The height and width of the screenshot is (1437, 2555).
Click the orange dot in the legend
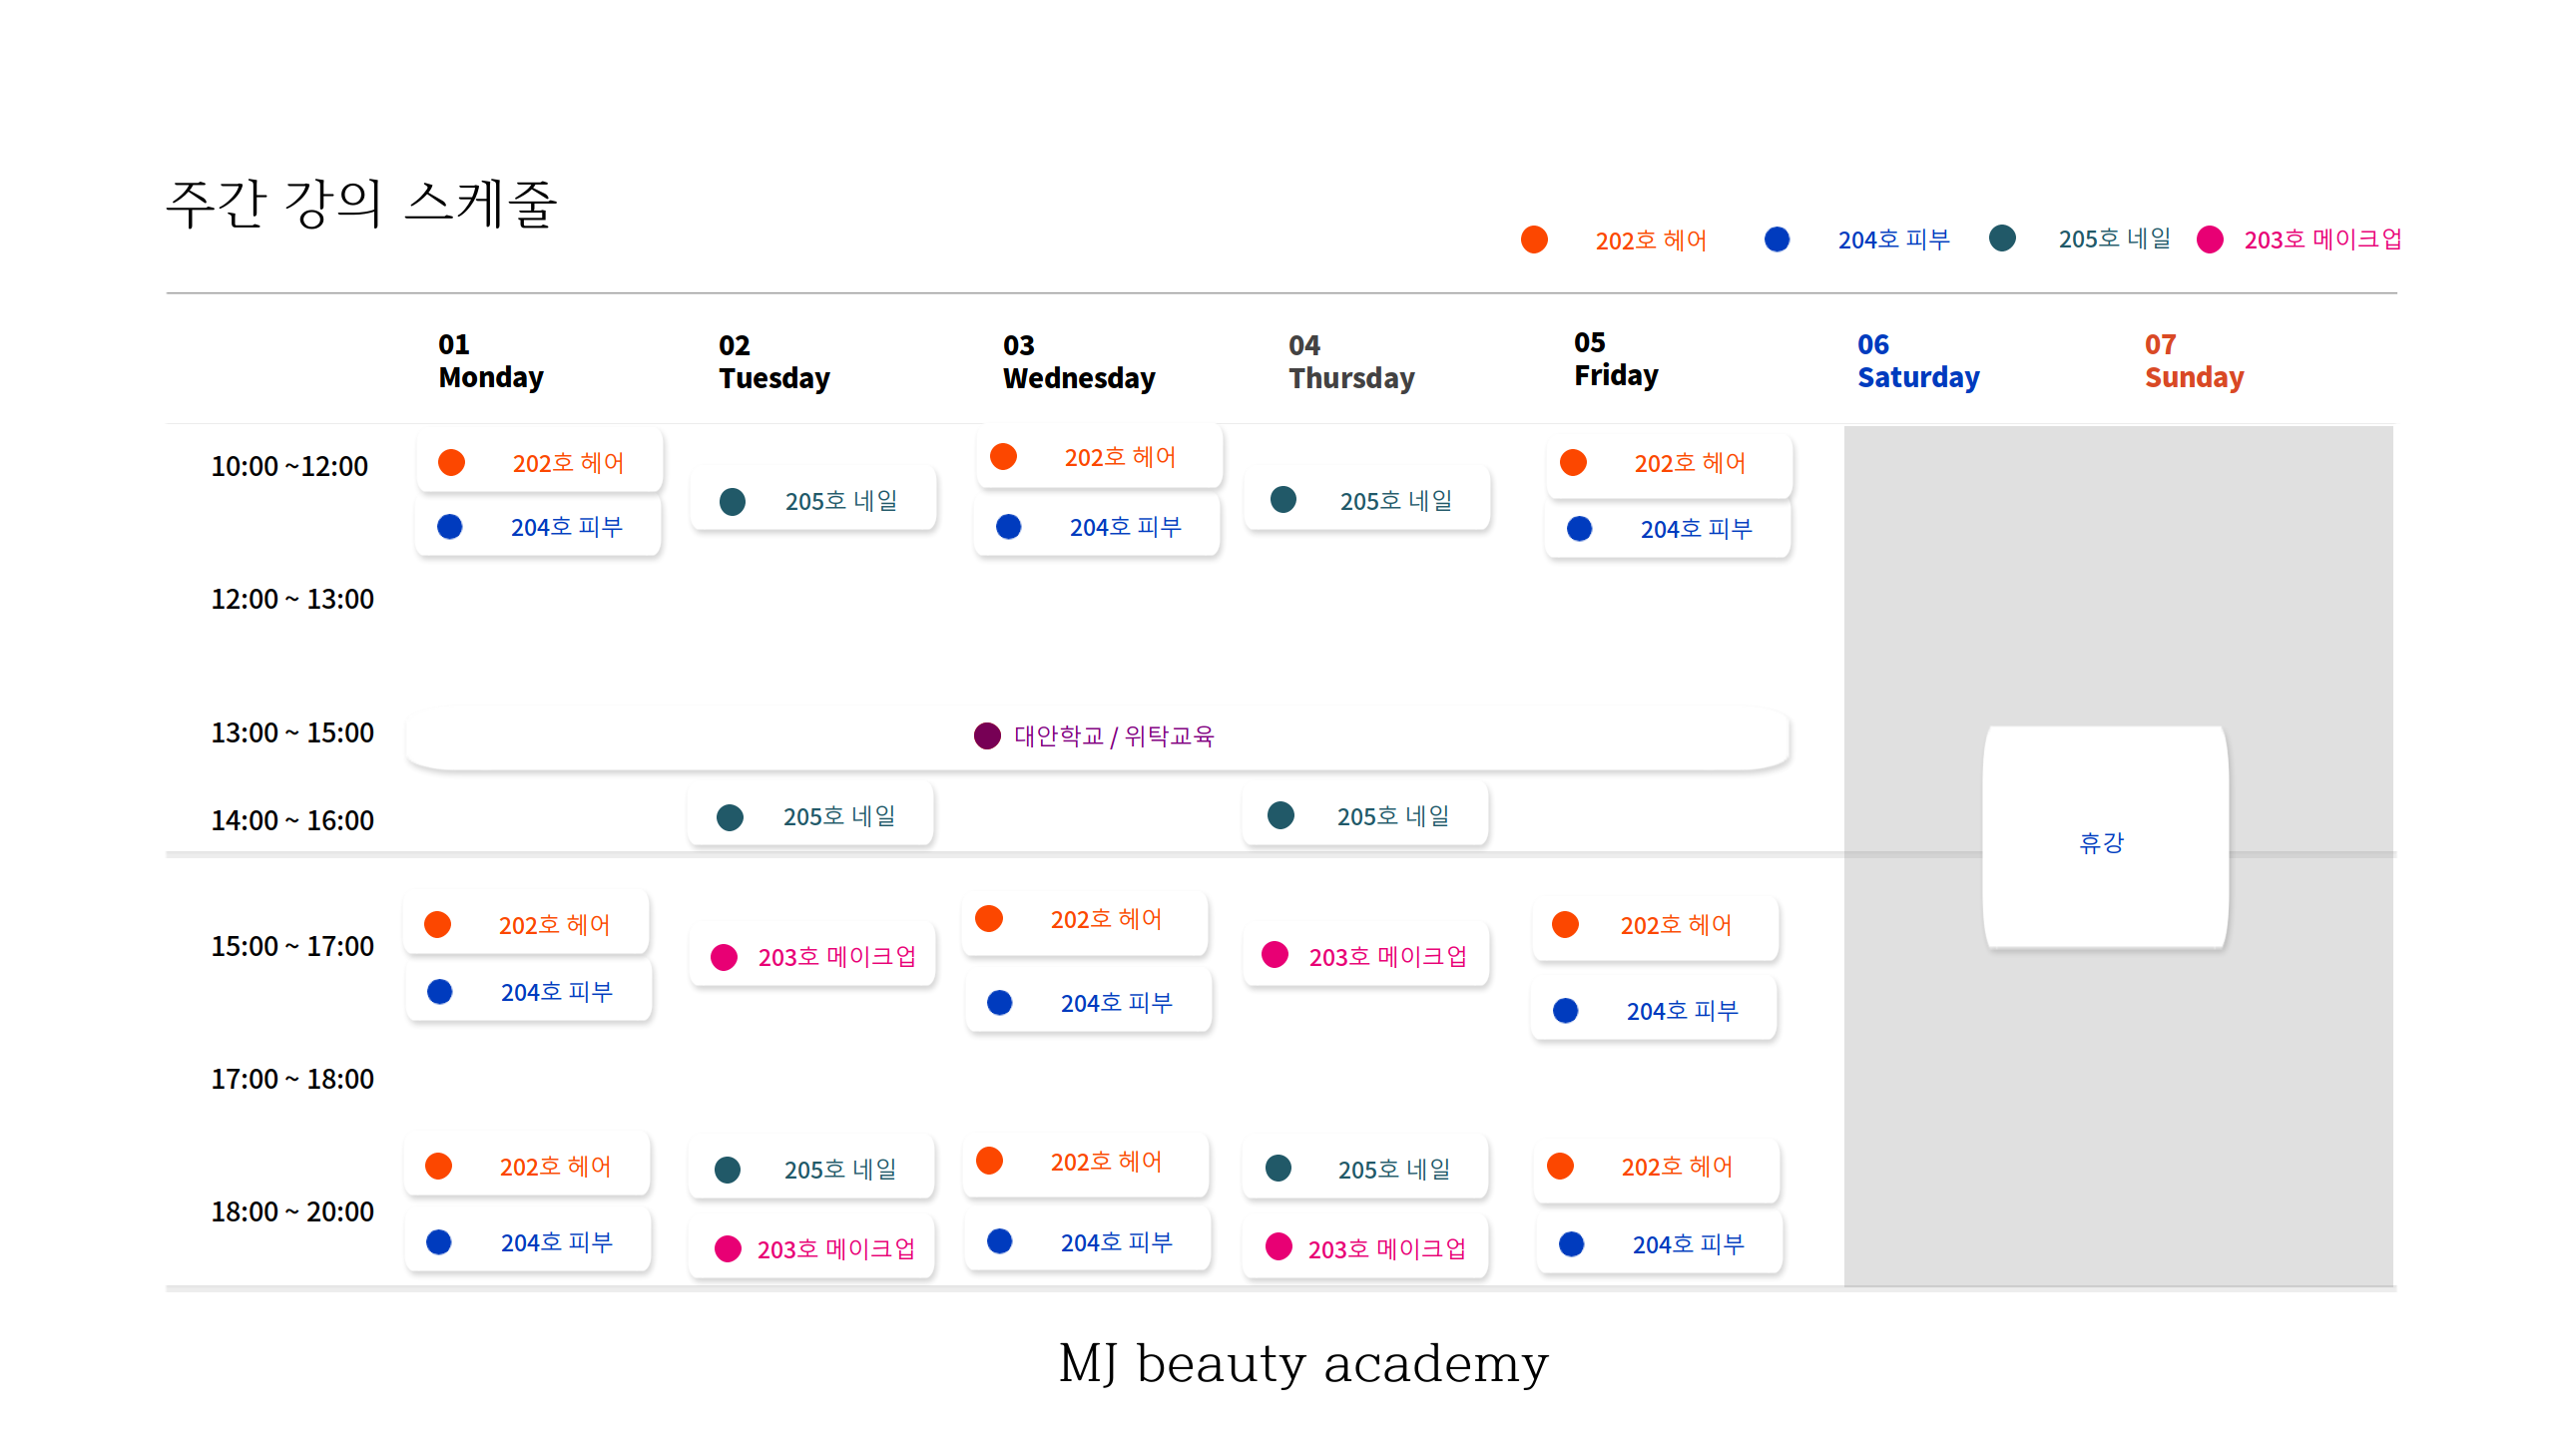click(x=1534, y=239)
